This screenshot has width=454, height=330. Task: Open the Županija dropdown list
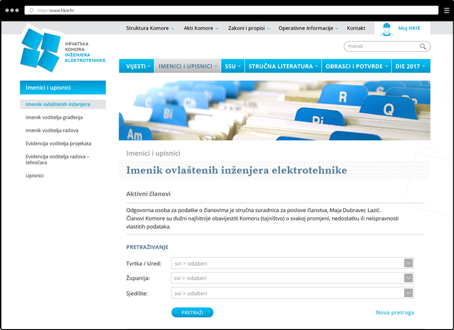coord(408,278)
